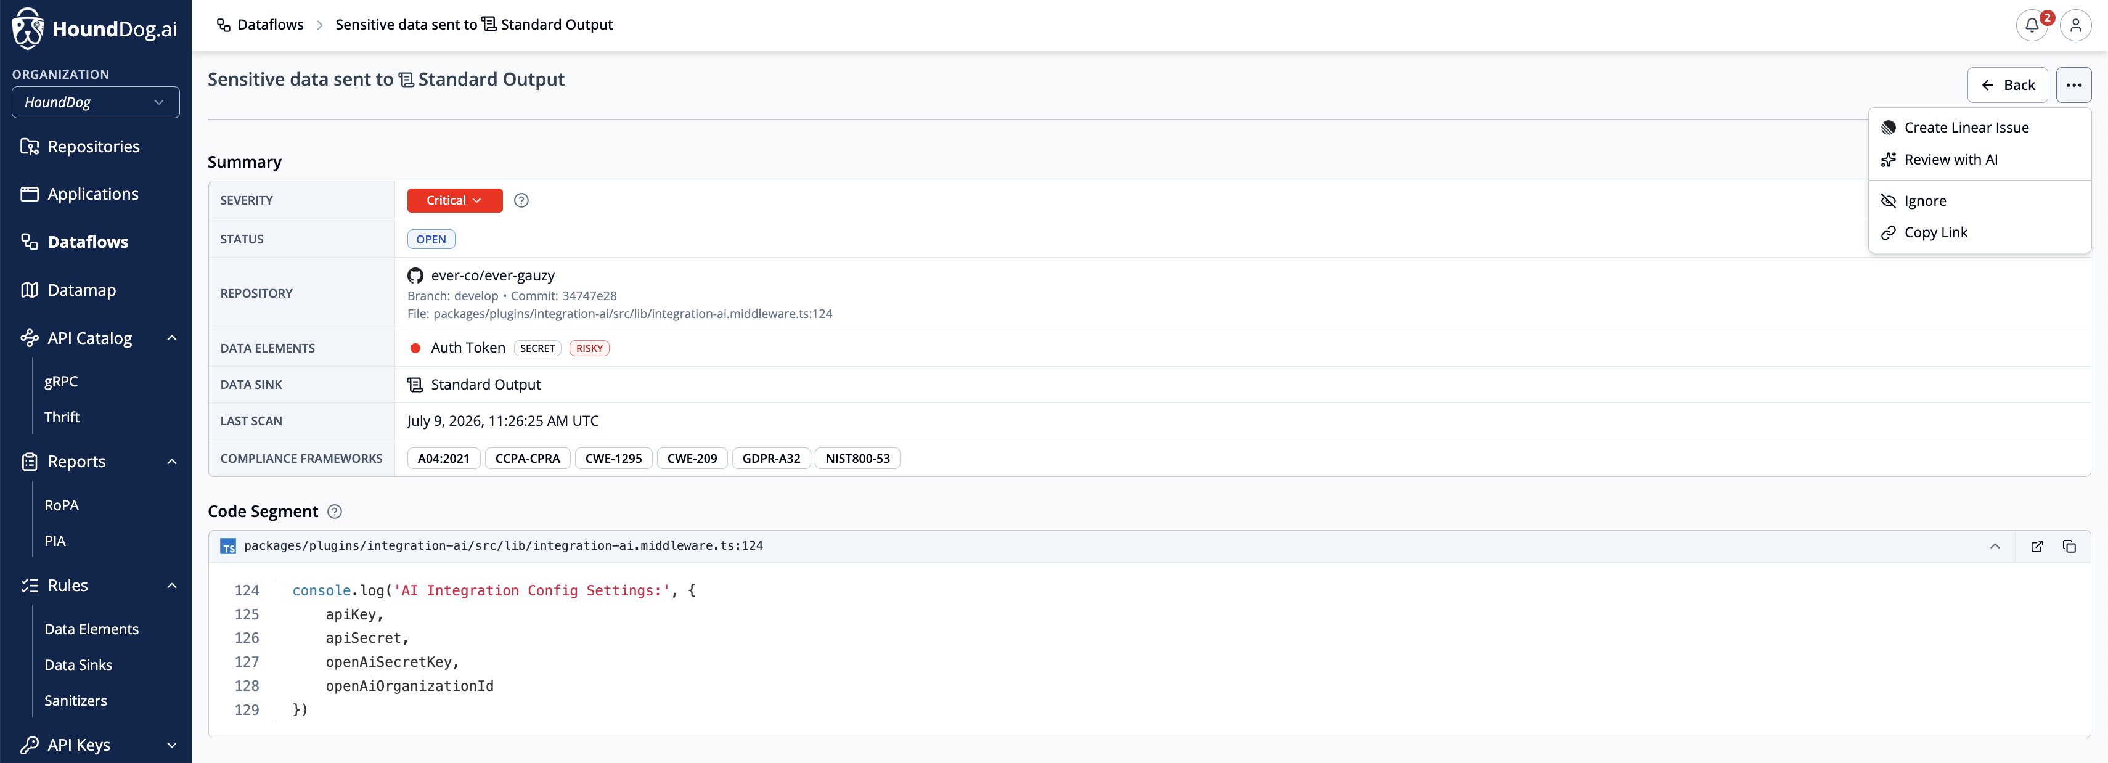Open the ever-co/ever-gauzy repository link

coord(492,276)
